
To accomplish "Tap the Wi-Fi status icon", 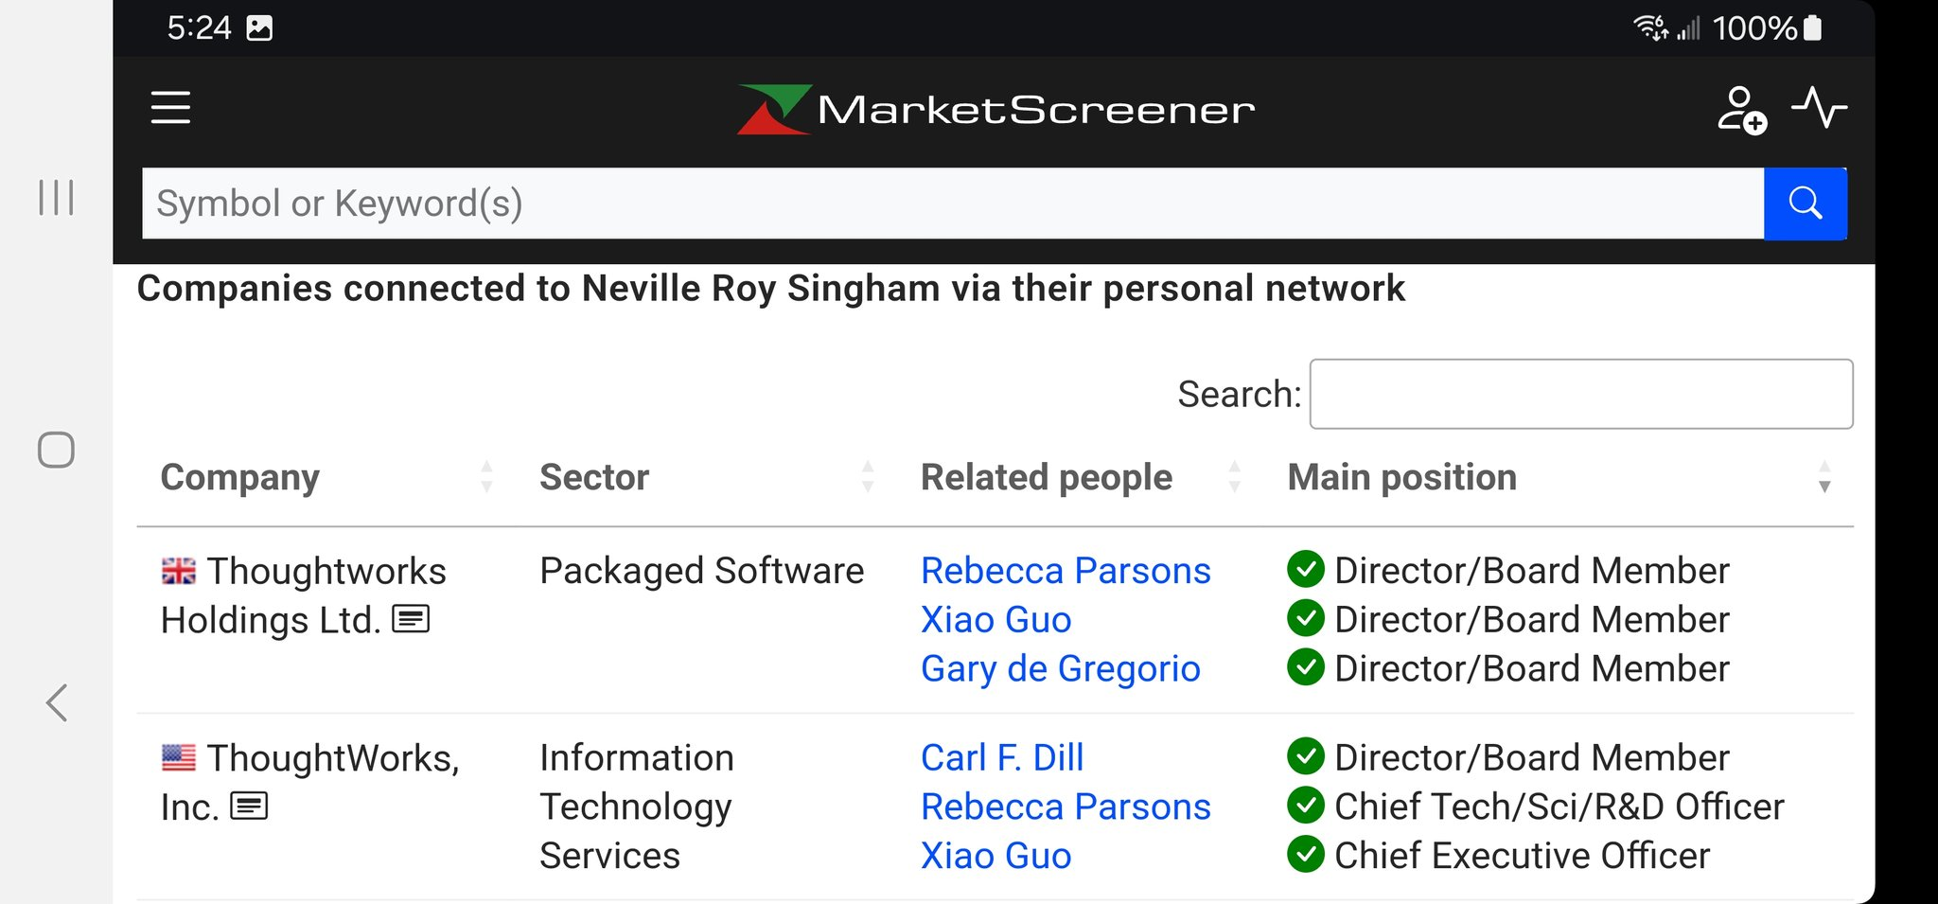I will tap(1651, 27).
